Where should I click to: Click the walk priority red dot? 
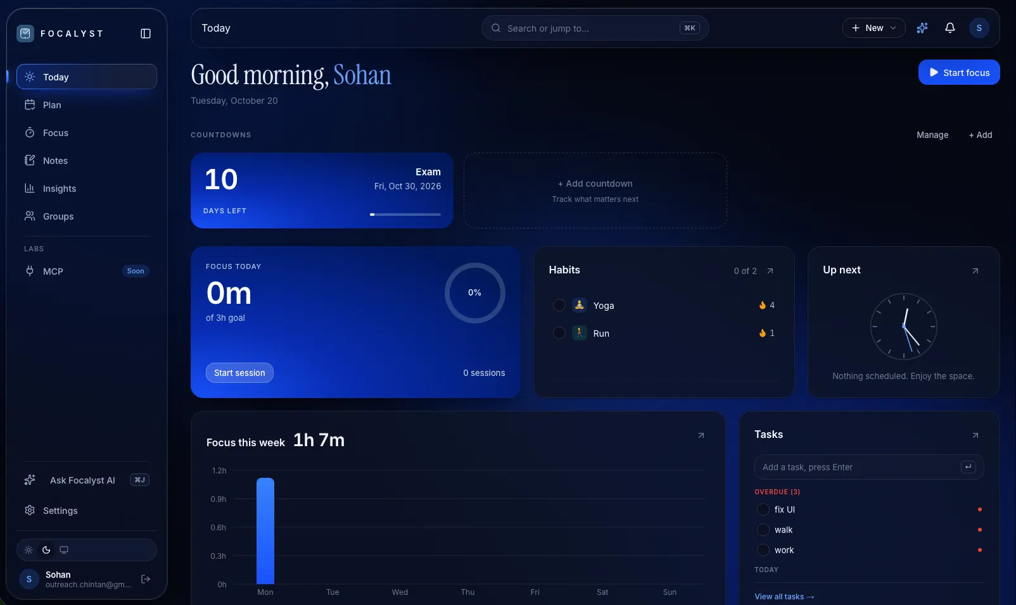point(980,530)
